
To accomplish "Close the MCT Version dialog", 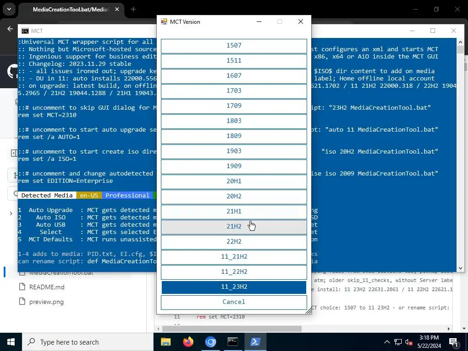I will click(301, 21).
